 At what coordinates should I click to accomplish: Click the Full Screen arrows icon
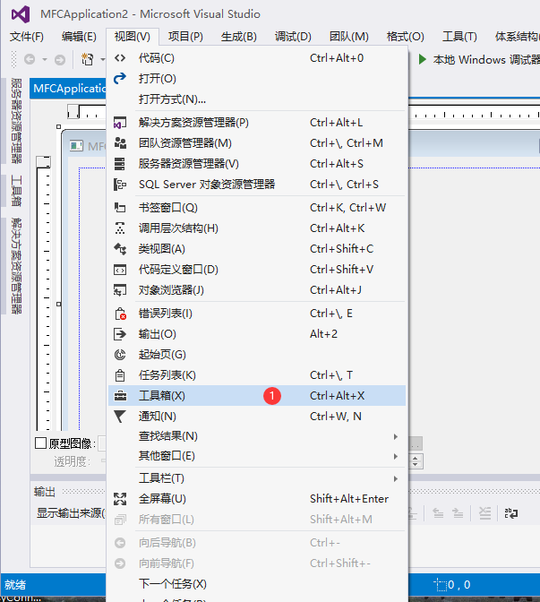pyautogui.click(x=120, y=499)
